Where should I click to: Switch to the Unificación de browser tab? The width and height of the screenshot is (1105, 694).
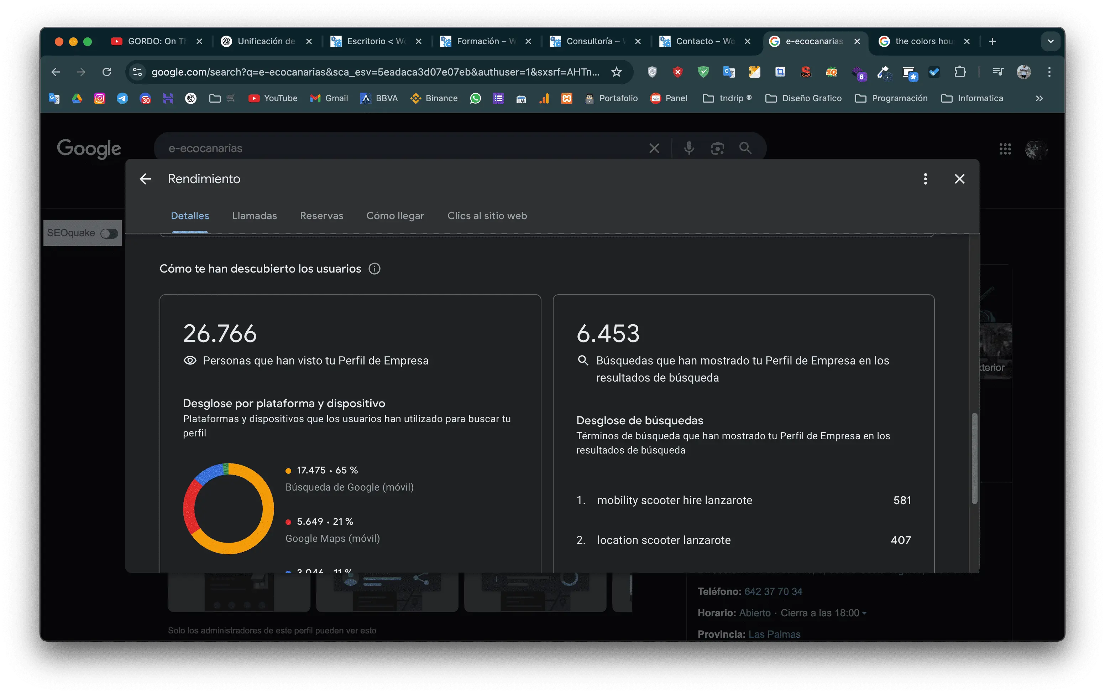(266, 41)
